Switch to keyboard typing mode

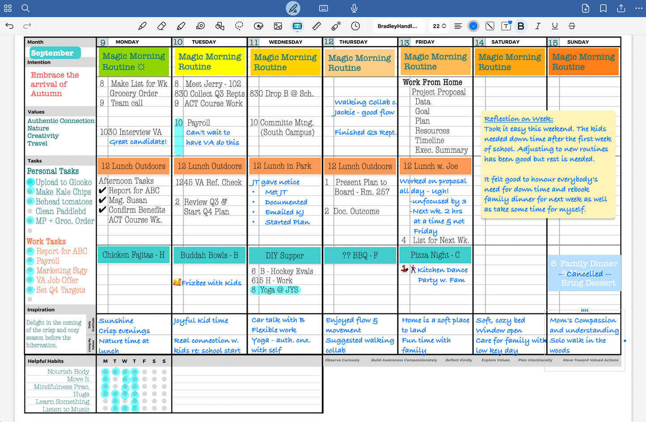click(324, 8)
